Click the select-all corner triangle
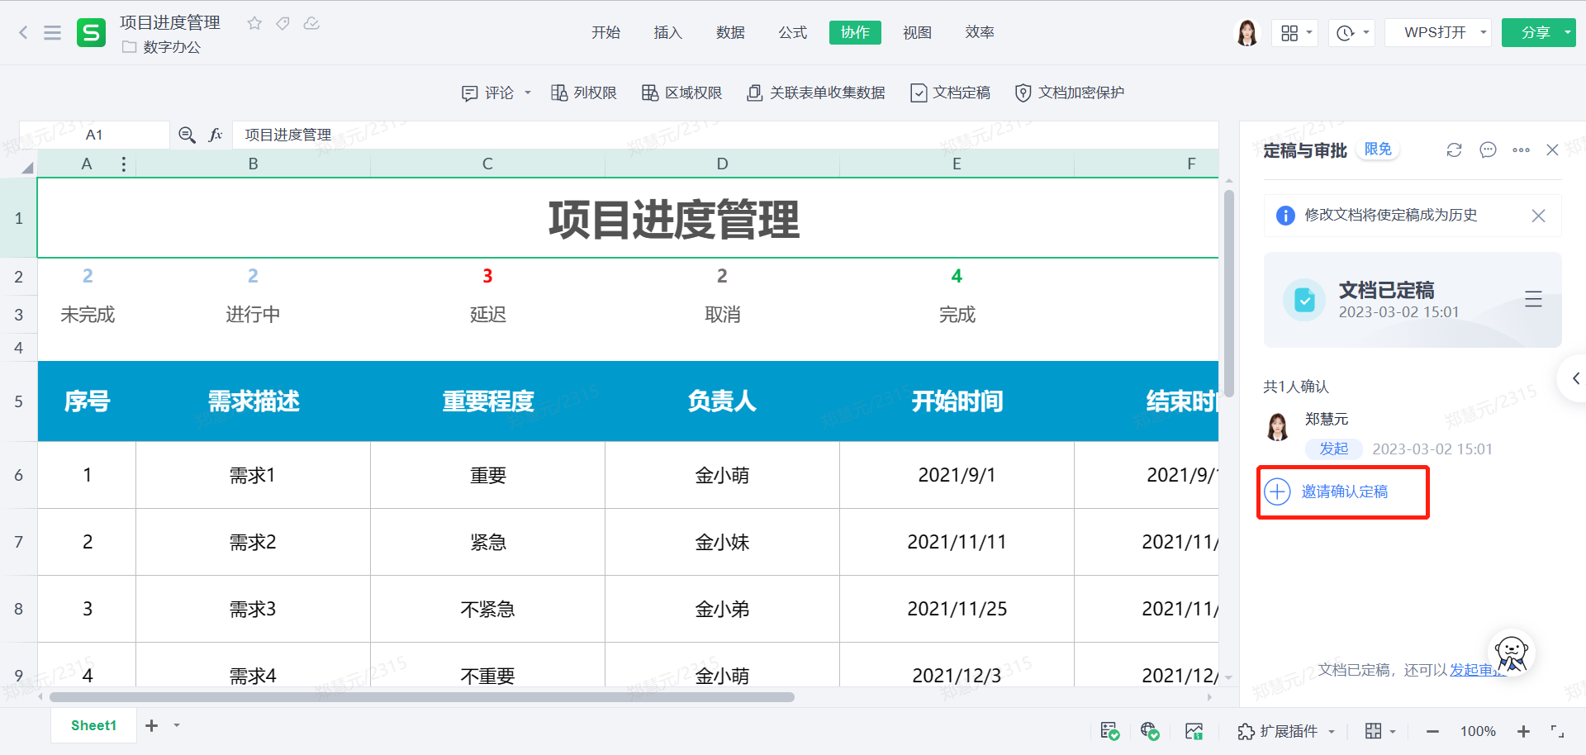Screen dimensions: 1586x755 click(x=26, y=167)
